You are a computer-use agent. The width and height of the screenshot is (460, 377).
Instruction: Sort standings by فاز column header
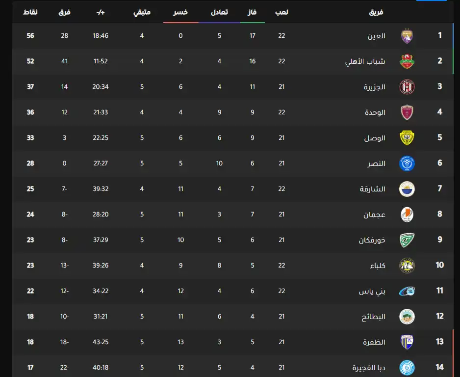click(252, 12)
